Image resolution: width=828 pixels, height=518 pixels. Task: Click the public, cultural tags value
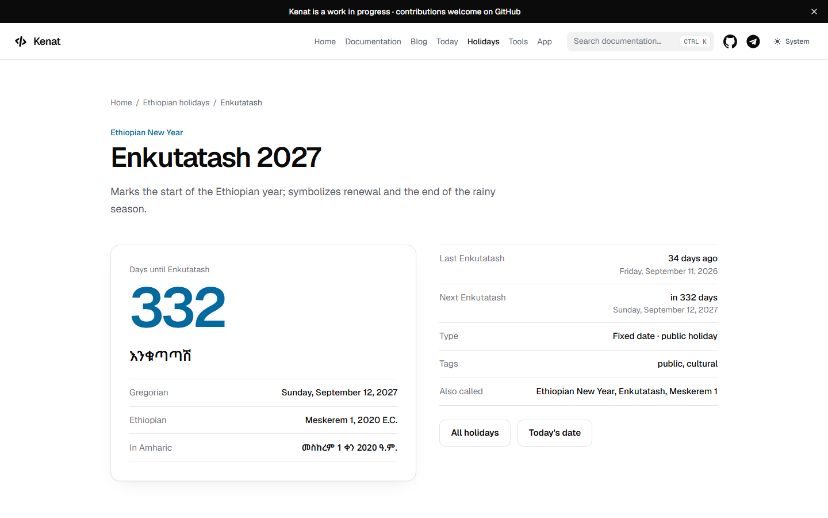click(x=688, y=364)
